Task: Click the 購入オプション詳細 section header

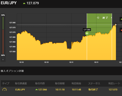Action: coord(12,71)
